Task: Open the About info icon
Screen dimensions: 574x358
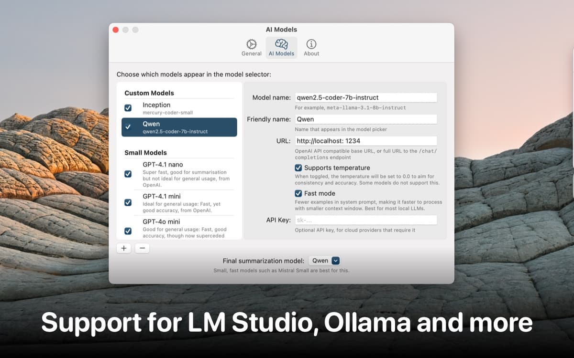Action: click(x=311, y=44)
